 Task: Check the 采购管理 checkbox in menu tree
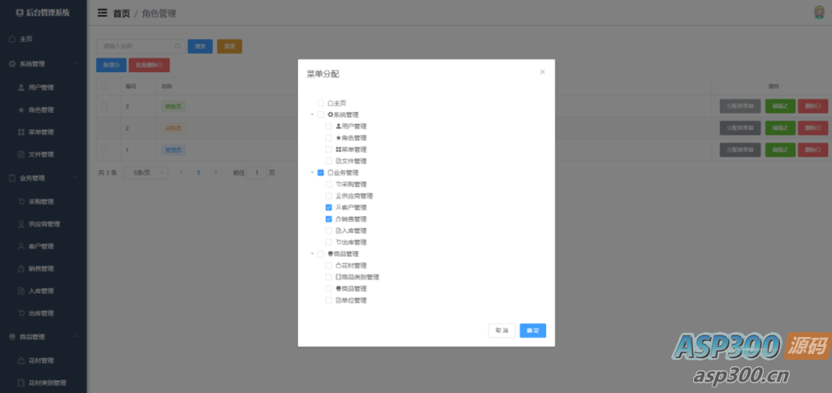tap(329, 184)
